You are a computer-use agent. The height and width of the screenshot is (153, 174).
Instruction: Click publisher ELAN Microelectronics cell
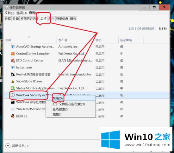click(x=75, y=61)
